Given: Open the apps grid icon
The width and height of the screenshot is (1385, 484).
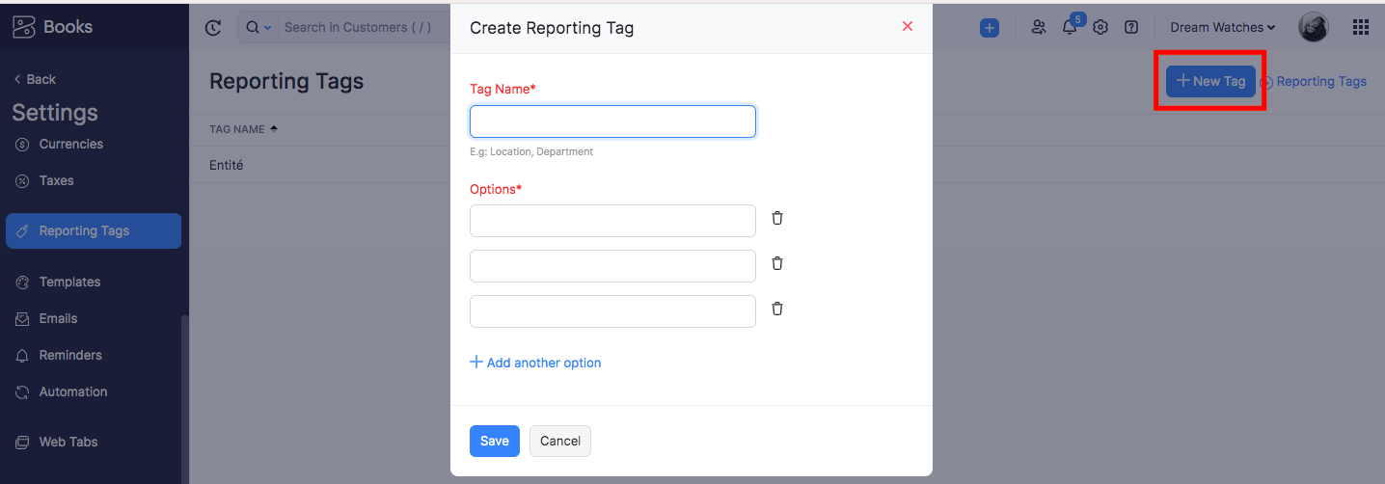Looking at the screenshot, I should pyautogui.click(x=1361, y=27).
